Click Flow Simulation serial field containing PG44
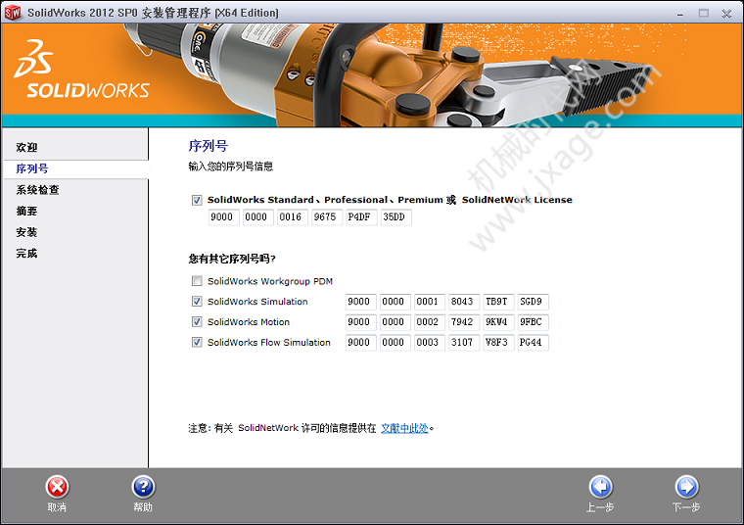 pos(534,342)
